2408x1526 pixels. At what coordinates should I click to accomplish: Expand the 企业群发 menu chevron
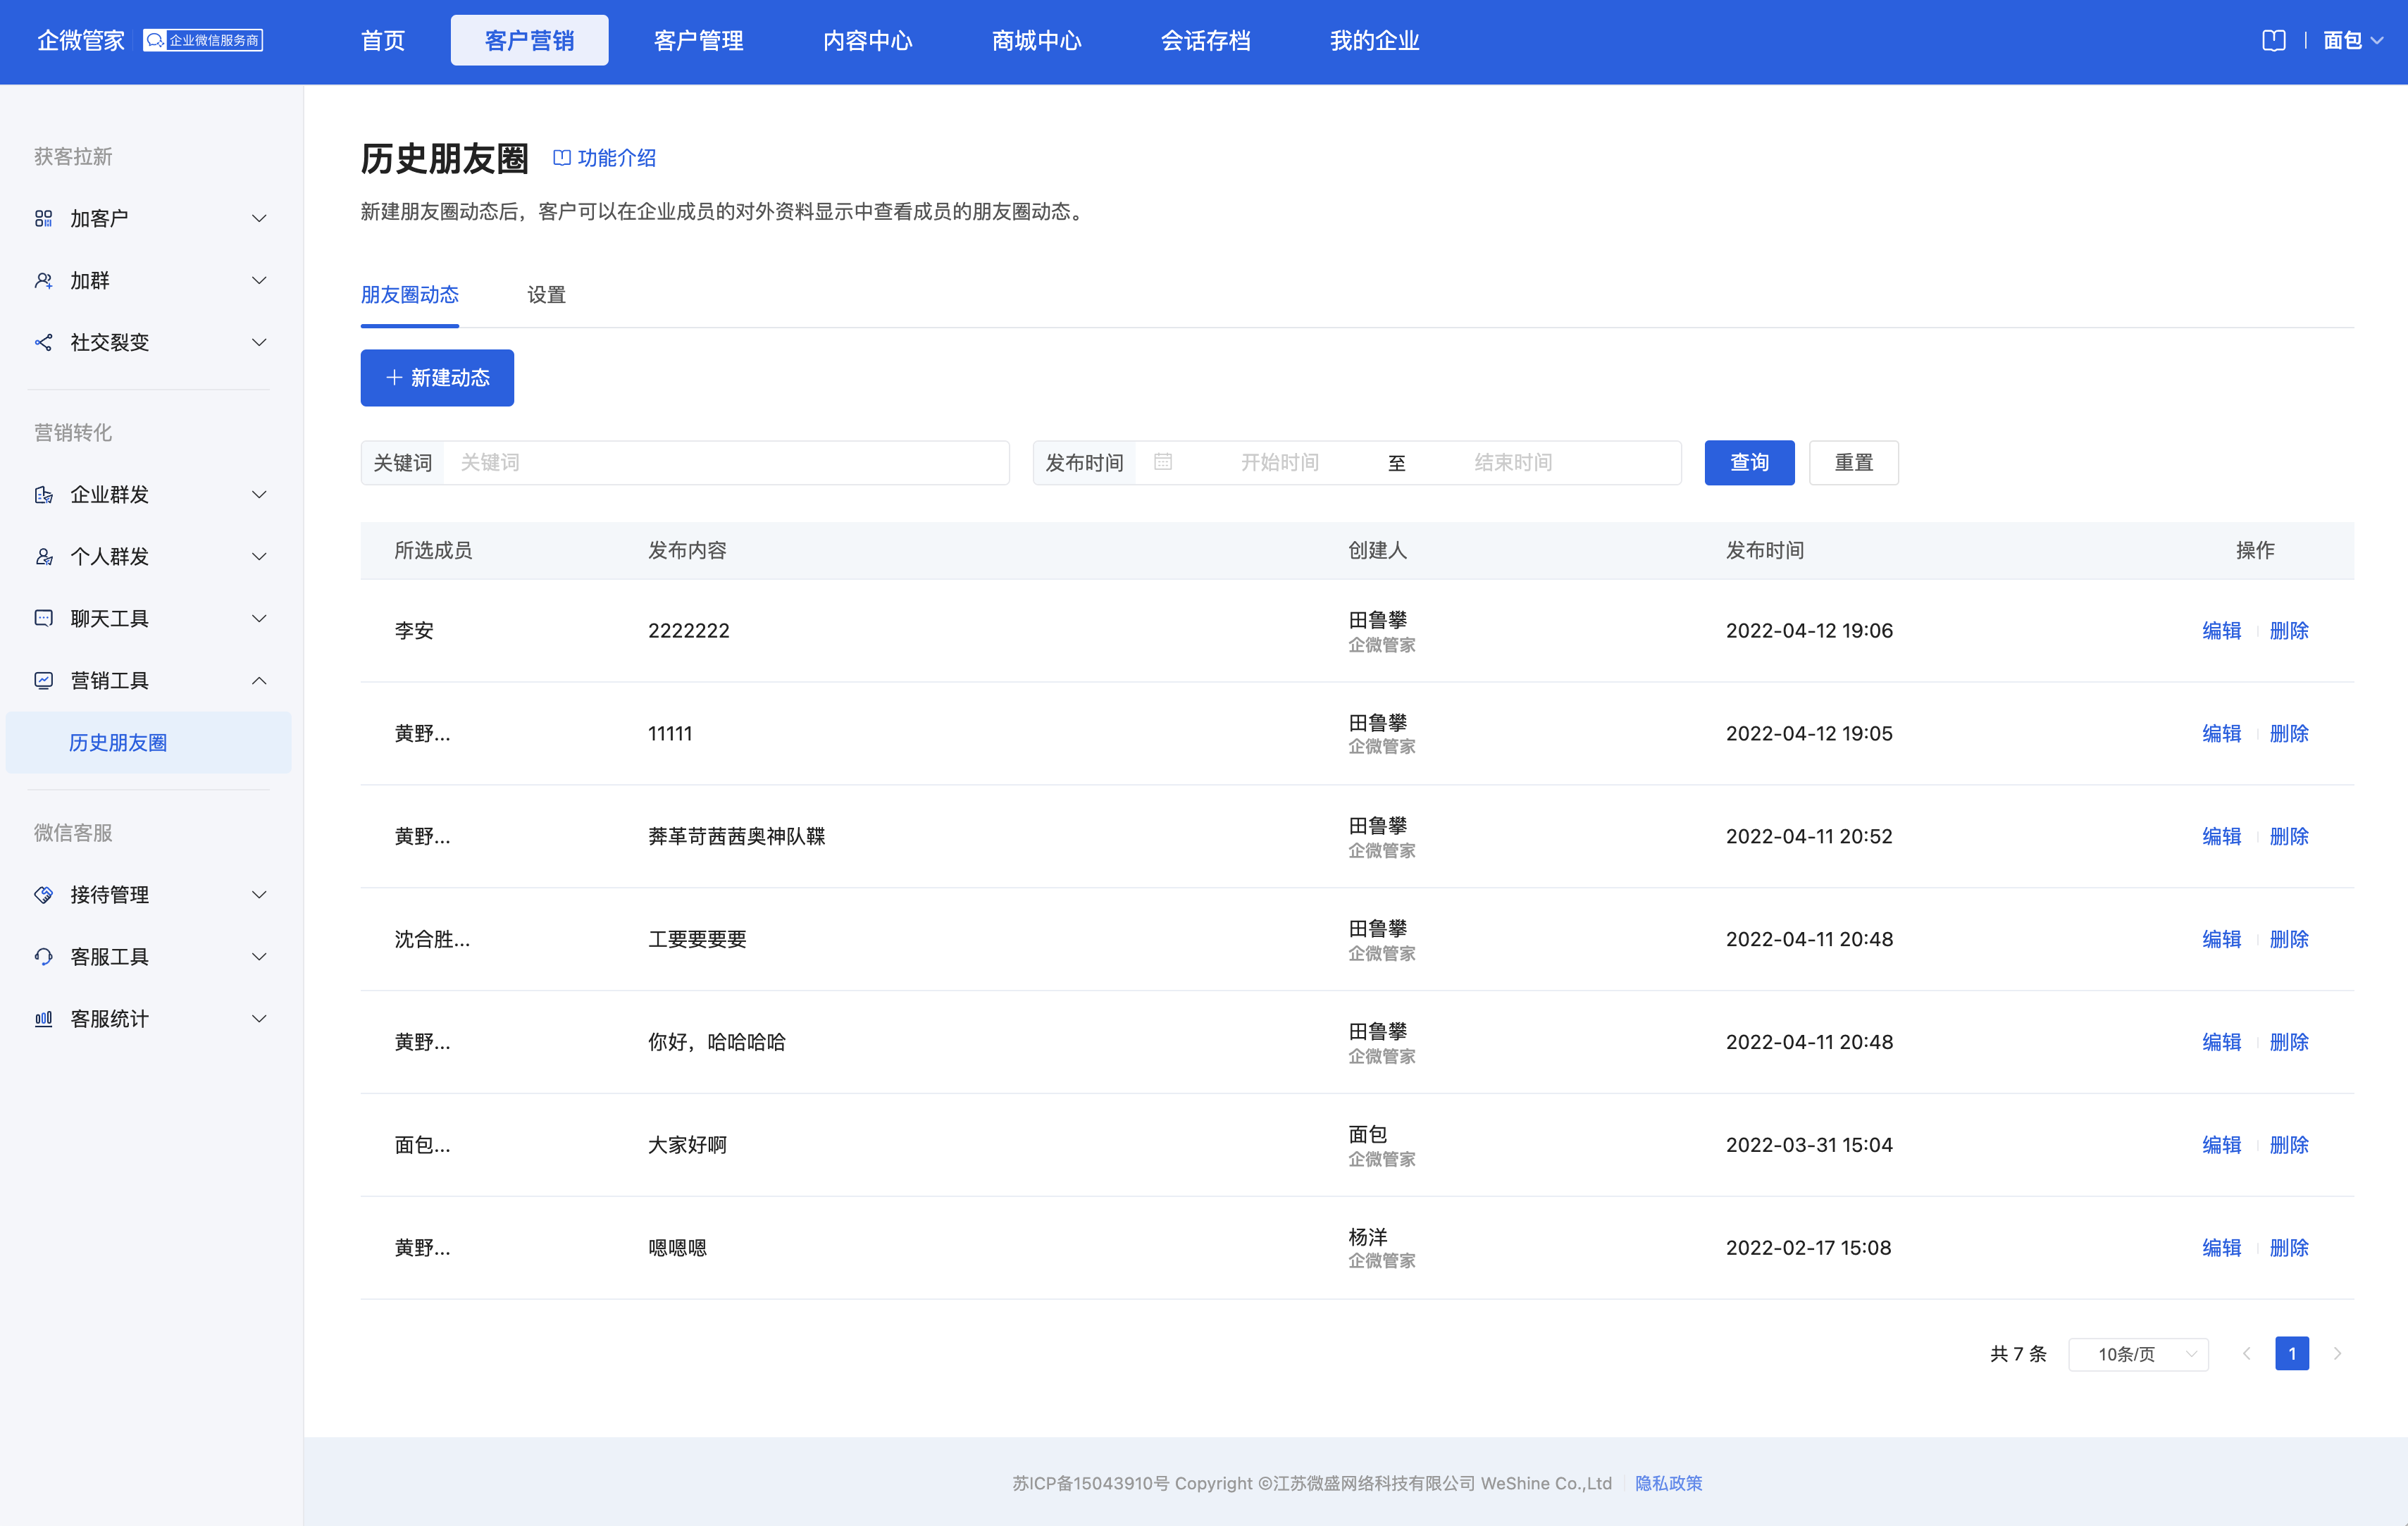pyautogui.click(x=259, y=495)
